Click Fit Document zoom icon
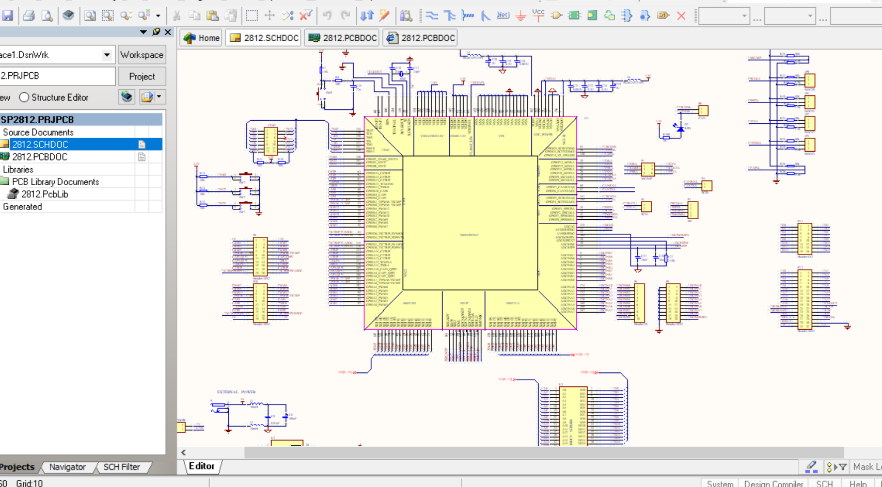Viewport: 882px width, 487px height. point(90,15)
